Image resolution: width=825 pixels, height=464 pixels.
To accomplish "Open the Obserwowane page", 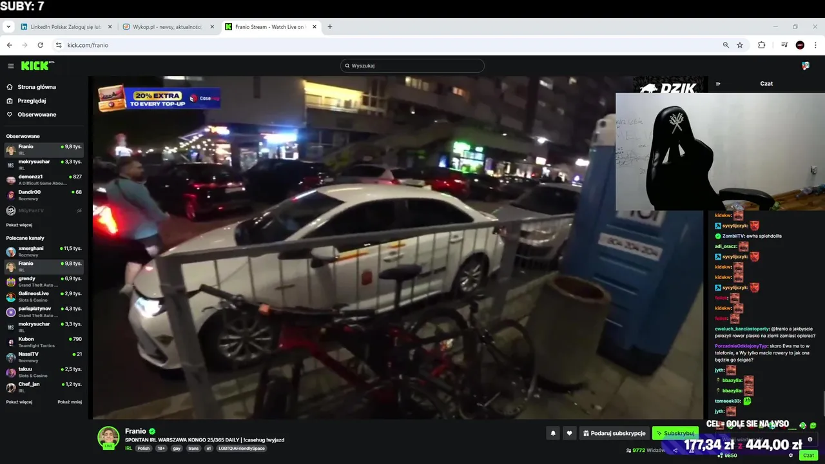I will (37, 115).
